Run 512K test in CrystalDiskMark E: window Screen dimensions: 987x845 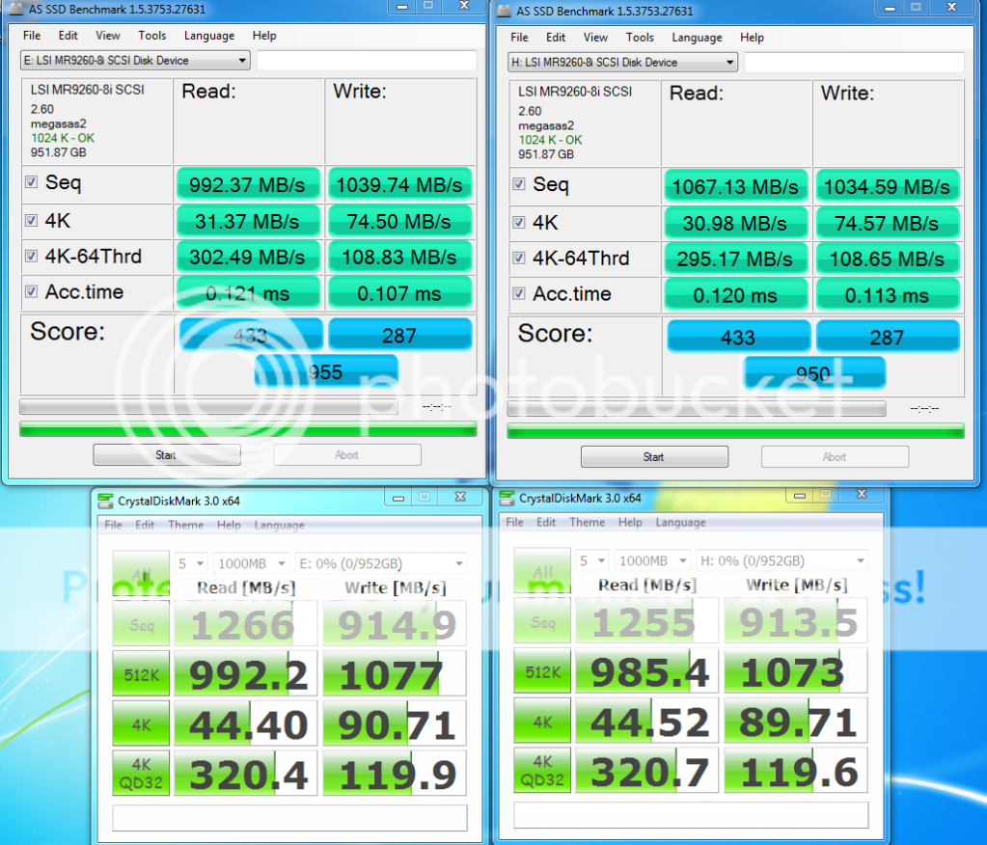pos(141,674)
